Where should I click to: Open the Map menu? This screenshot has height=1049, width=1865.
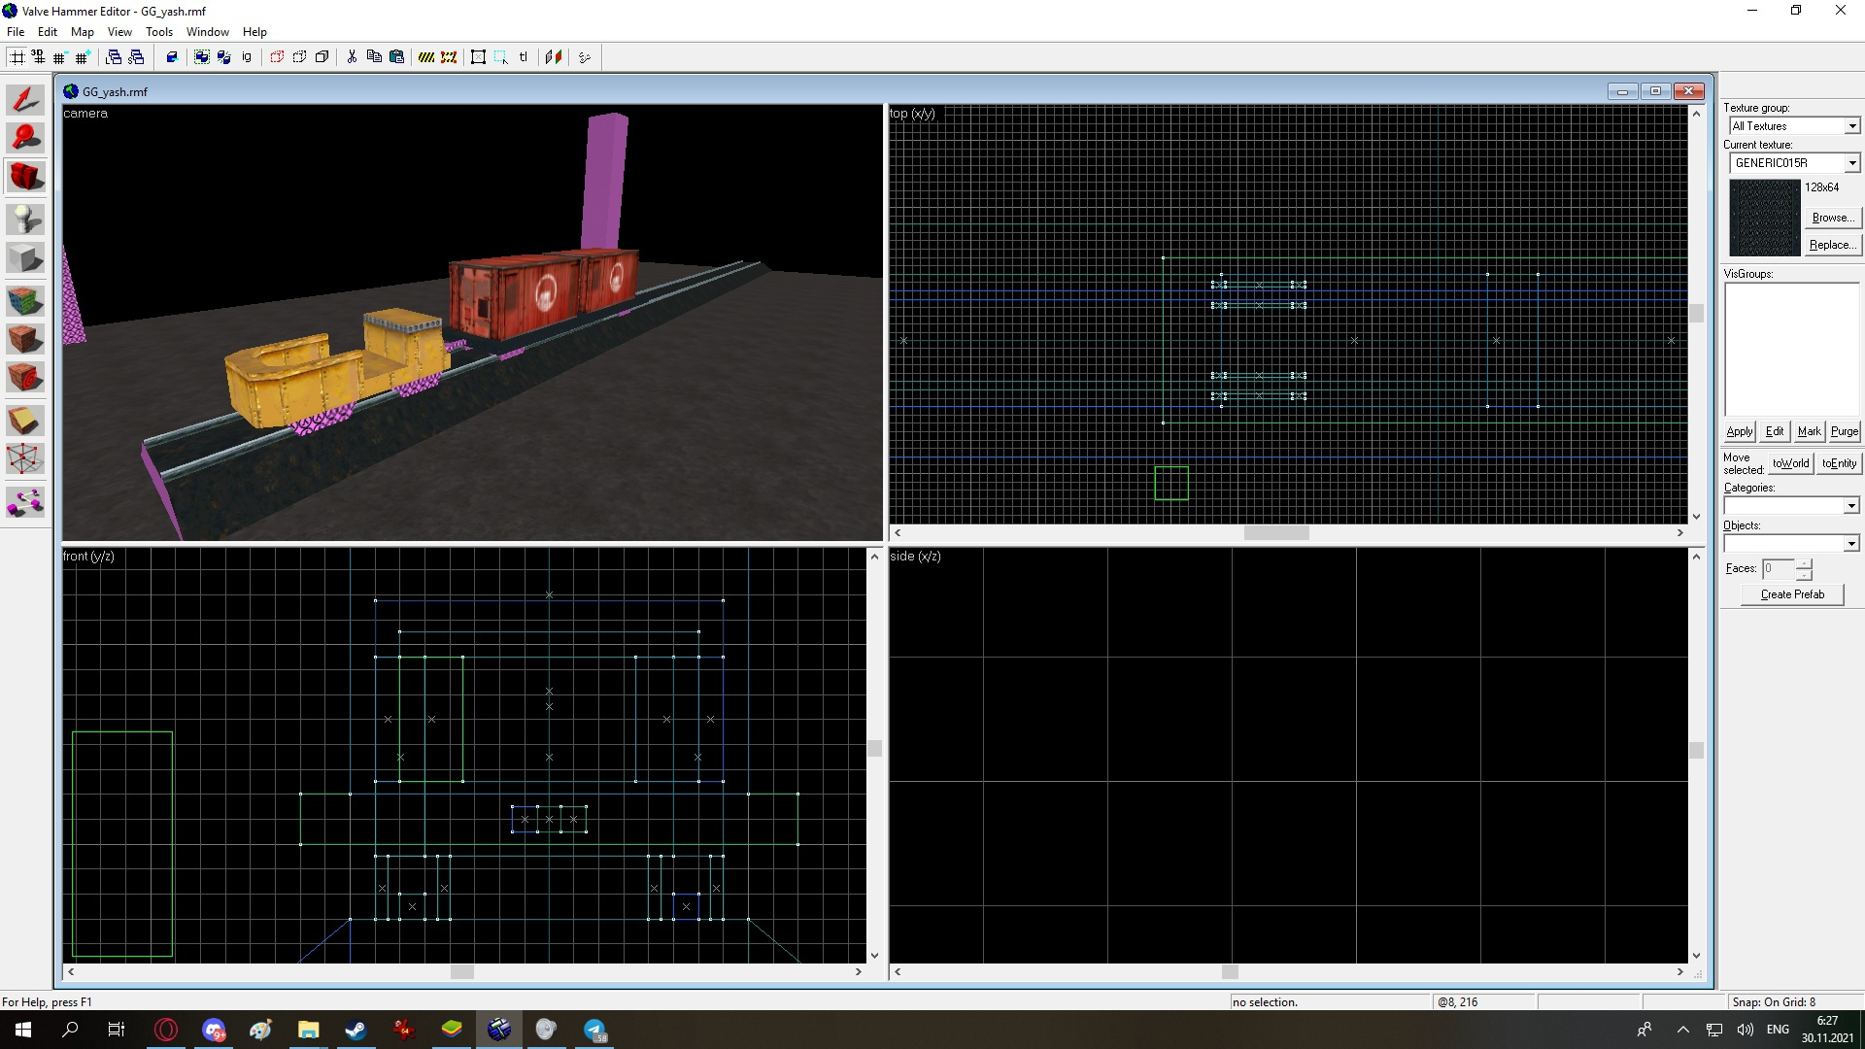tap(82, 32)
